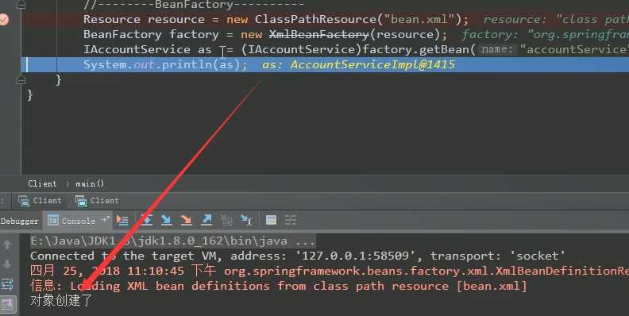
Task: Click the "bean.xml" string literal
Action: (420, 19)
